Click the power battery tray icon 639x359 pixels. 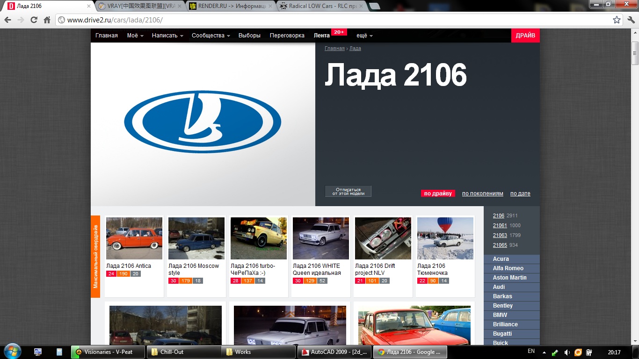coord(589,352)
